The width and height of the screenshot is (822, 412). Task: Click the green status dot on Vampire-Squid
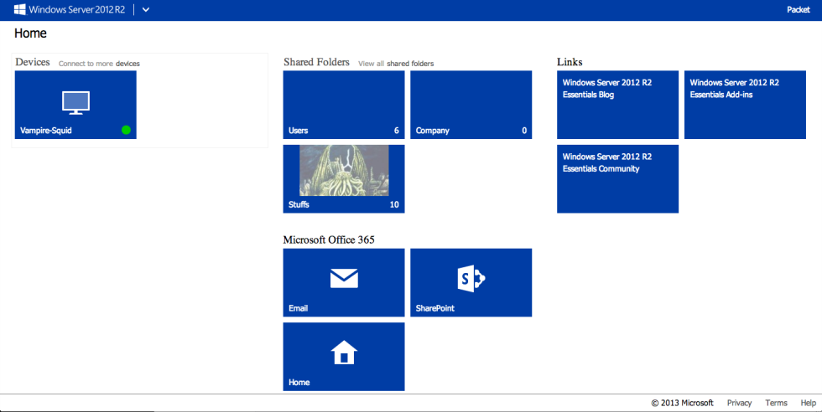click(126, 130)
